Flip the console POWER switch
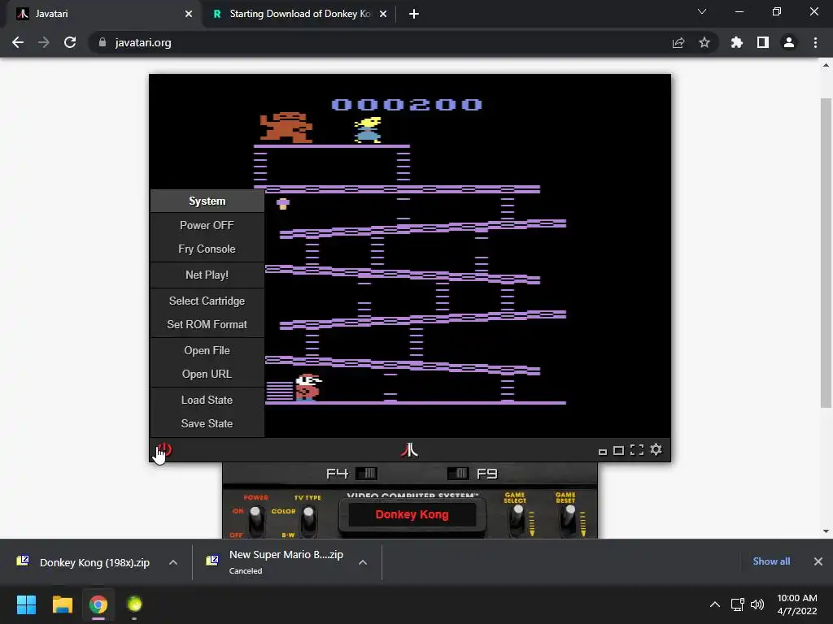Viewport: 833px width, 624px height. (x=256, y=519)
